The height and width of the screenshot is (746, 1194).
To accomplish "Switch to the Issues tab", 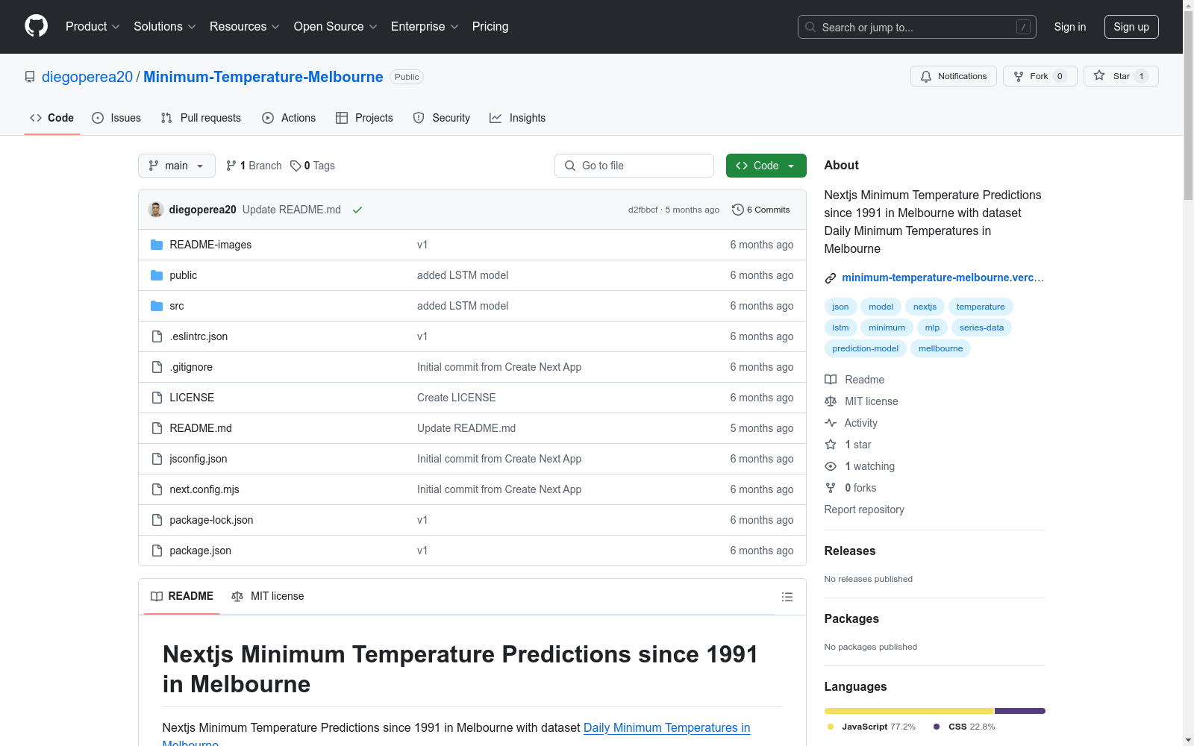I will 116,118.
